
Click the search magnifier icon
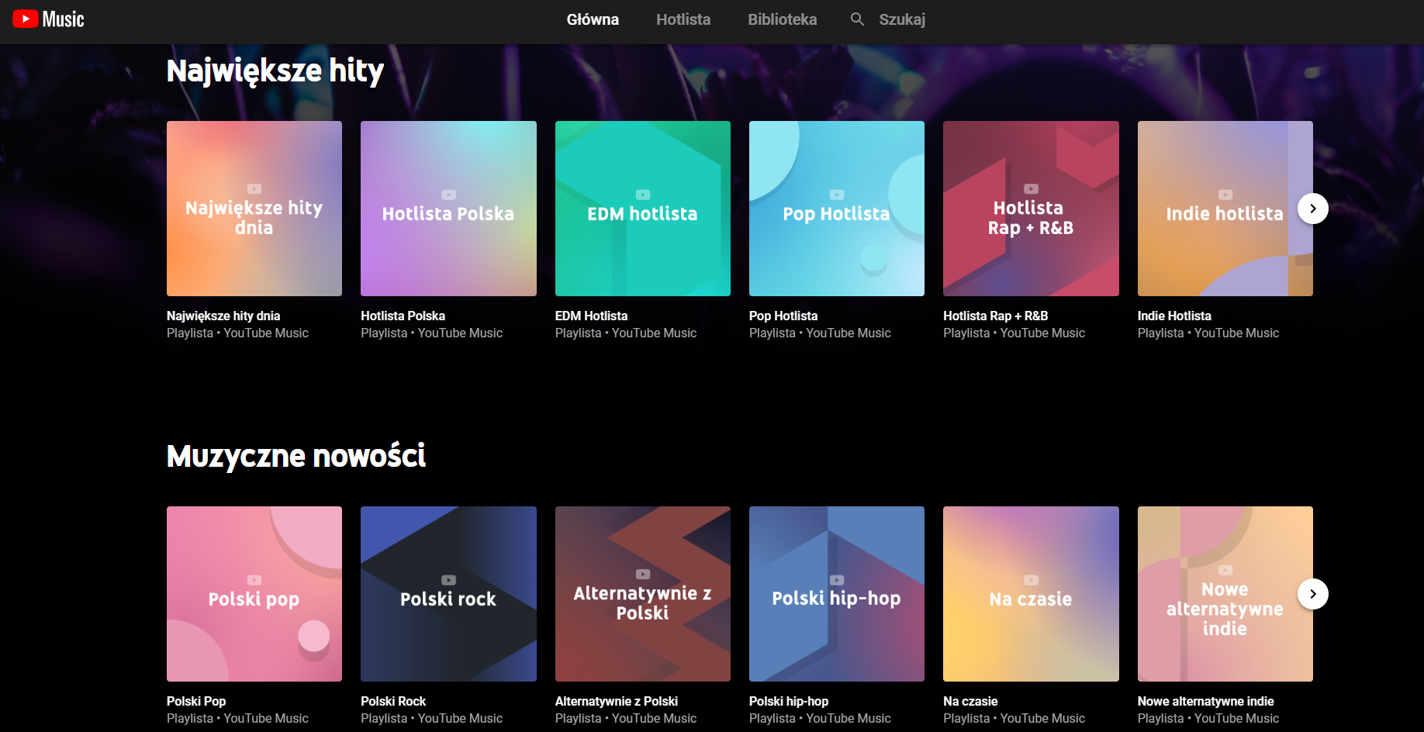tap(857, 19)
